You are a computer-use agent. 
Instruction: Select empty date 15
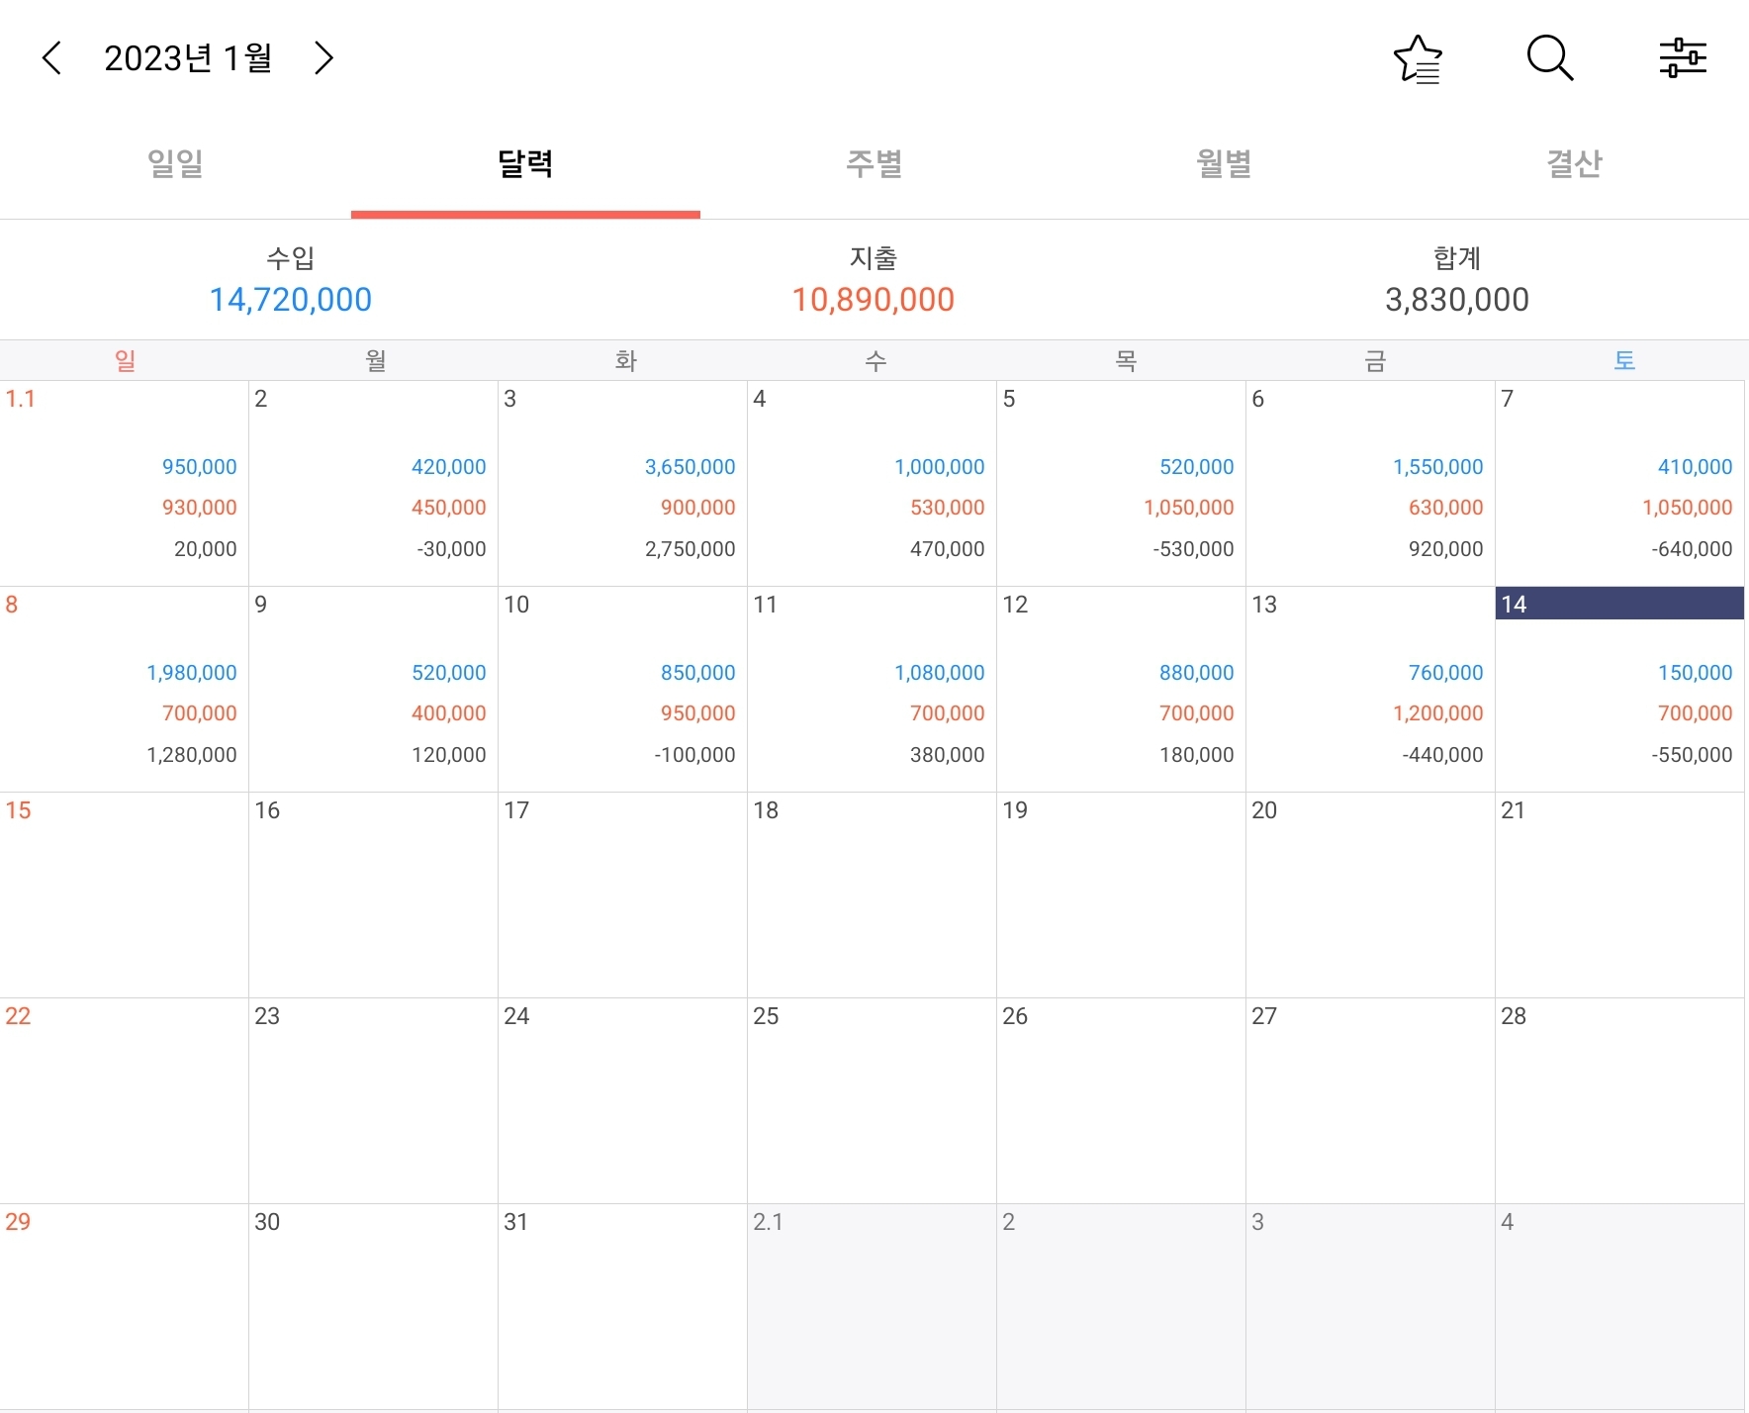pos(124,895)
